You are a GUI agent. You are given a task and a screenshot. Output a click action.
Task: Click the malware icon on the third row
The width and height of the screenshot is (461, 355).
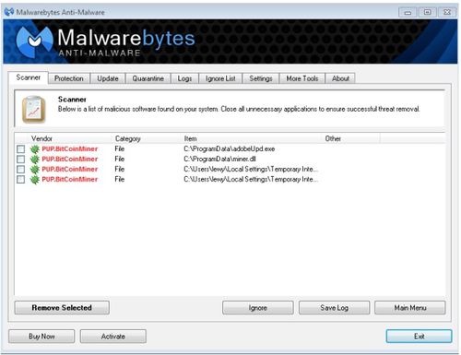click(x=35, y=170)
